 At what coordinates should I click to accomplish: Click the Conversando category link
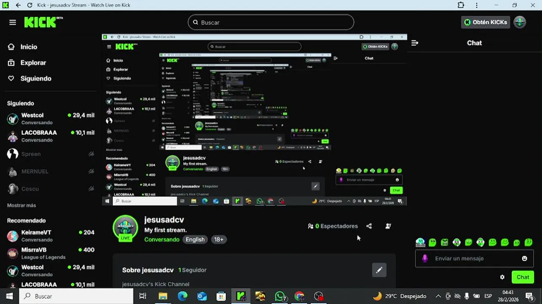(x=162, y=239)
